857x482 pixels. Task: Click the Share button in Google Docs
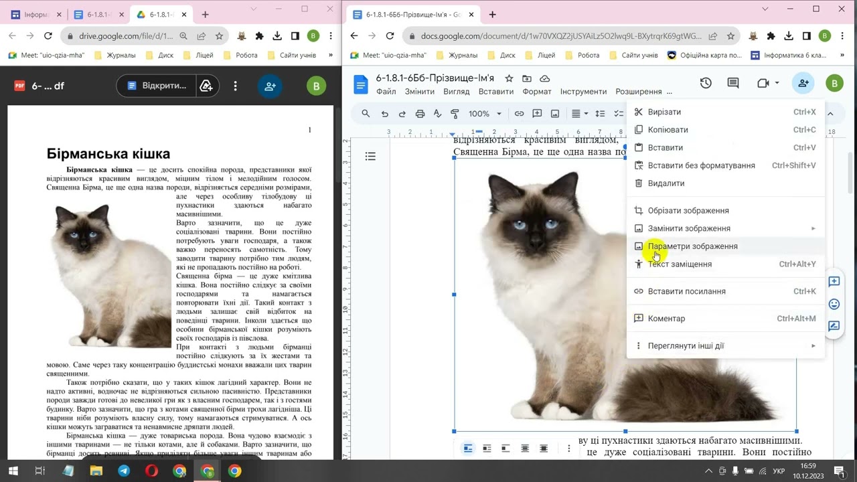tap(803, 83)
